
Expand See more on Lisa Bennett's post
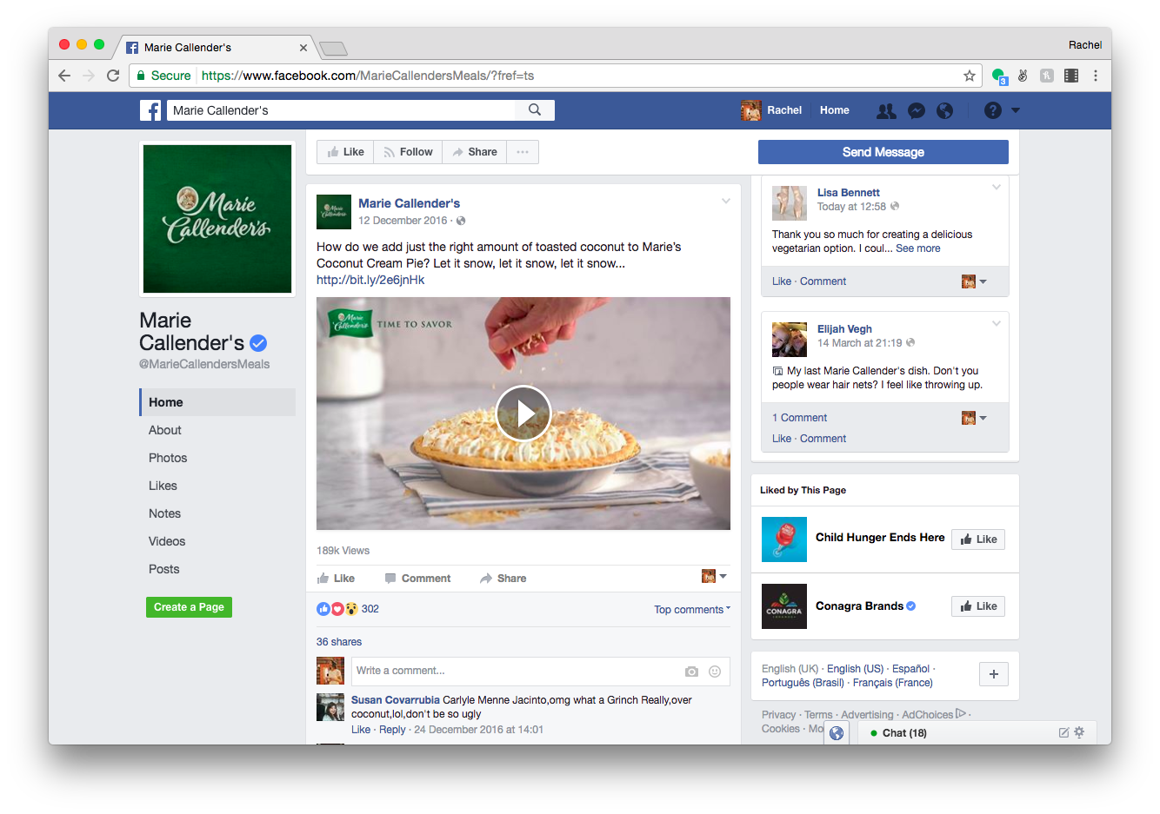click(918, 248)
